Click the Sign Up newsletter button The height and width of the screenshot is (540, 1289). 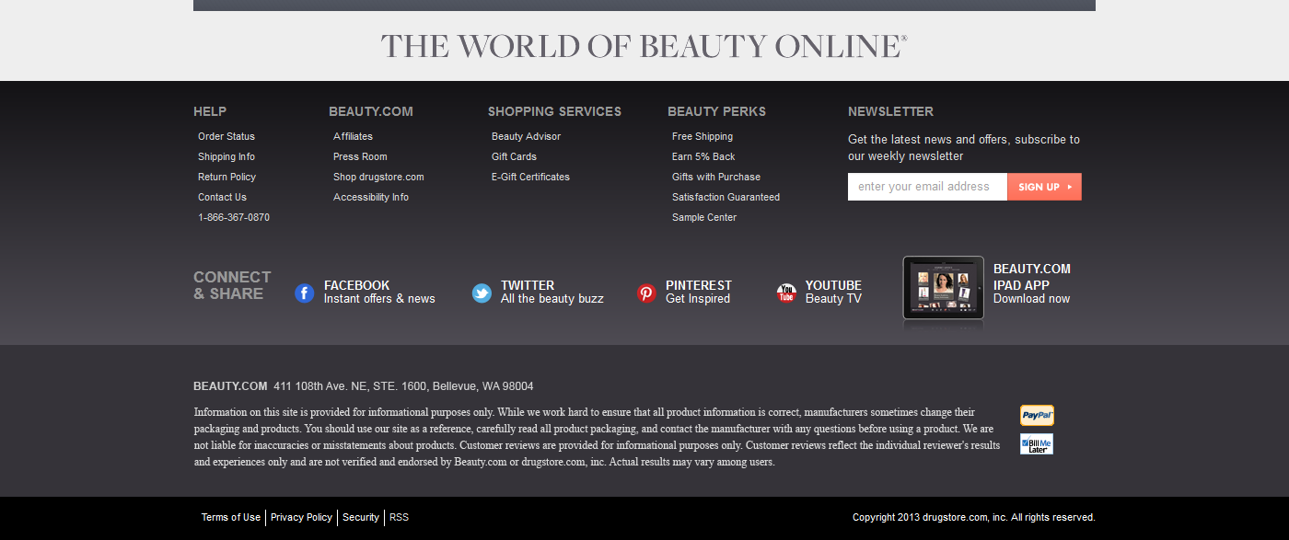[x=1044, y=187]
